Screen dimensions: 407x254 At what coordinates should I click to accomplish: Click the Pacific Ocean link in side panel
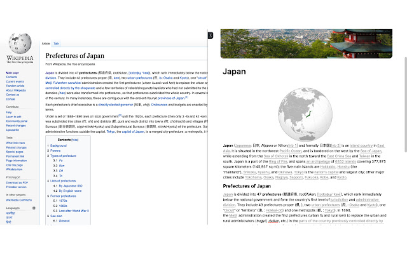(x=291, y=151)
